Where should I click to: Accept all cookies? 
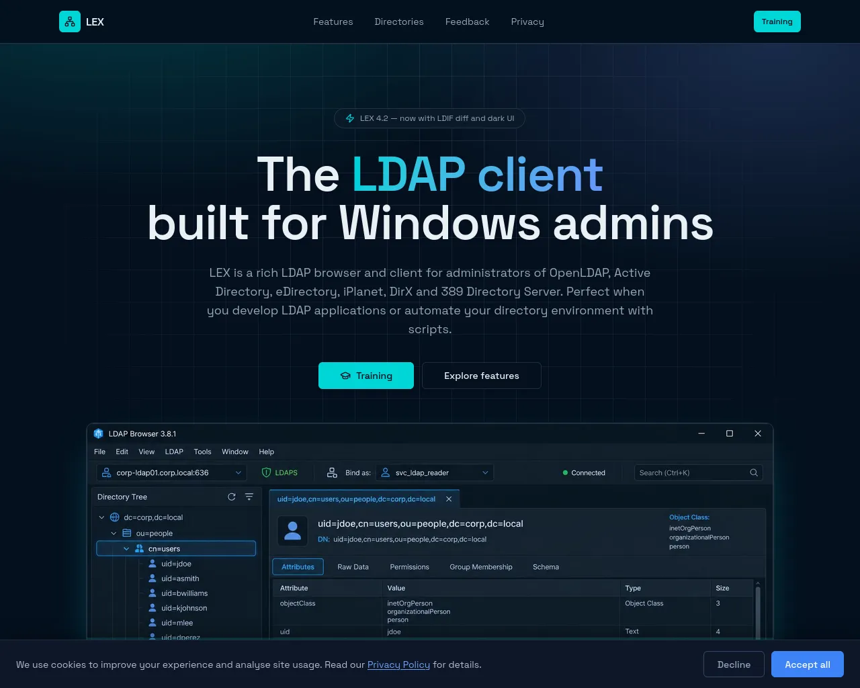[x=808, y=664]
